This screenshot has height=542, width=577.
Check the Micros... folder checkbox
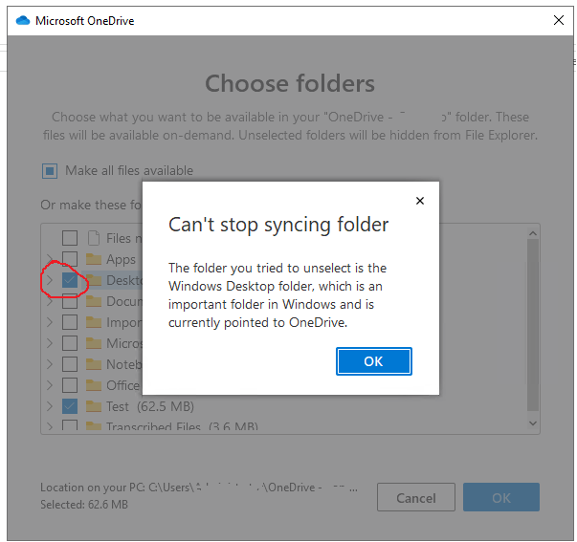(x=70, y=343)
